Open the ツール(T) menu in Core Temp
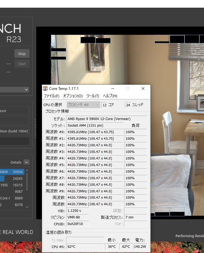The width and height of the screenshot is (204, 253). pyautogui.click(x=93, y=96)
